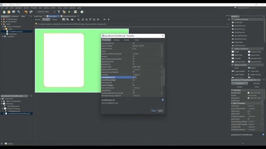Click the Build Project hammer icon
This screenshot has width=266, height=149.
[x=59, y=12]
